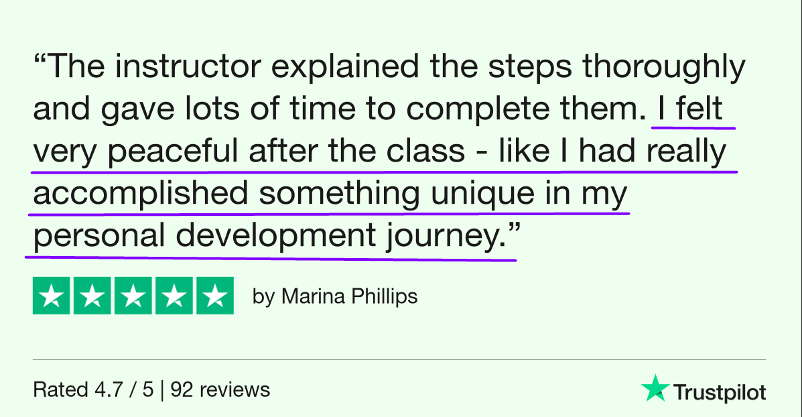
Task: Click the underlined "I felt" phrase
Action: [693, 110]
